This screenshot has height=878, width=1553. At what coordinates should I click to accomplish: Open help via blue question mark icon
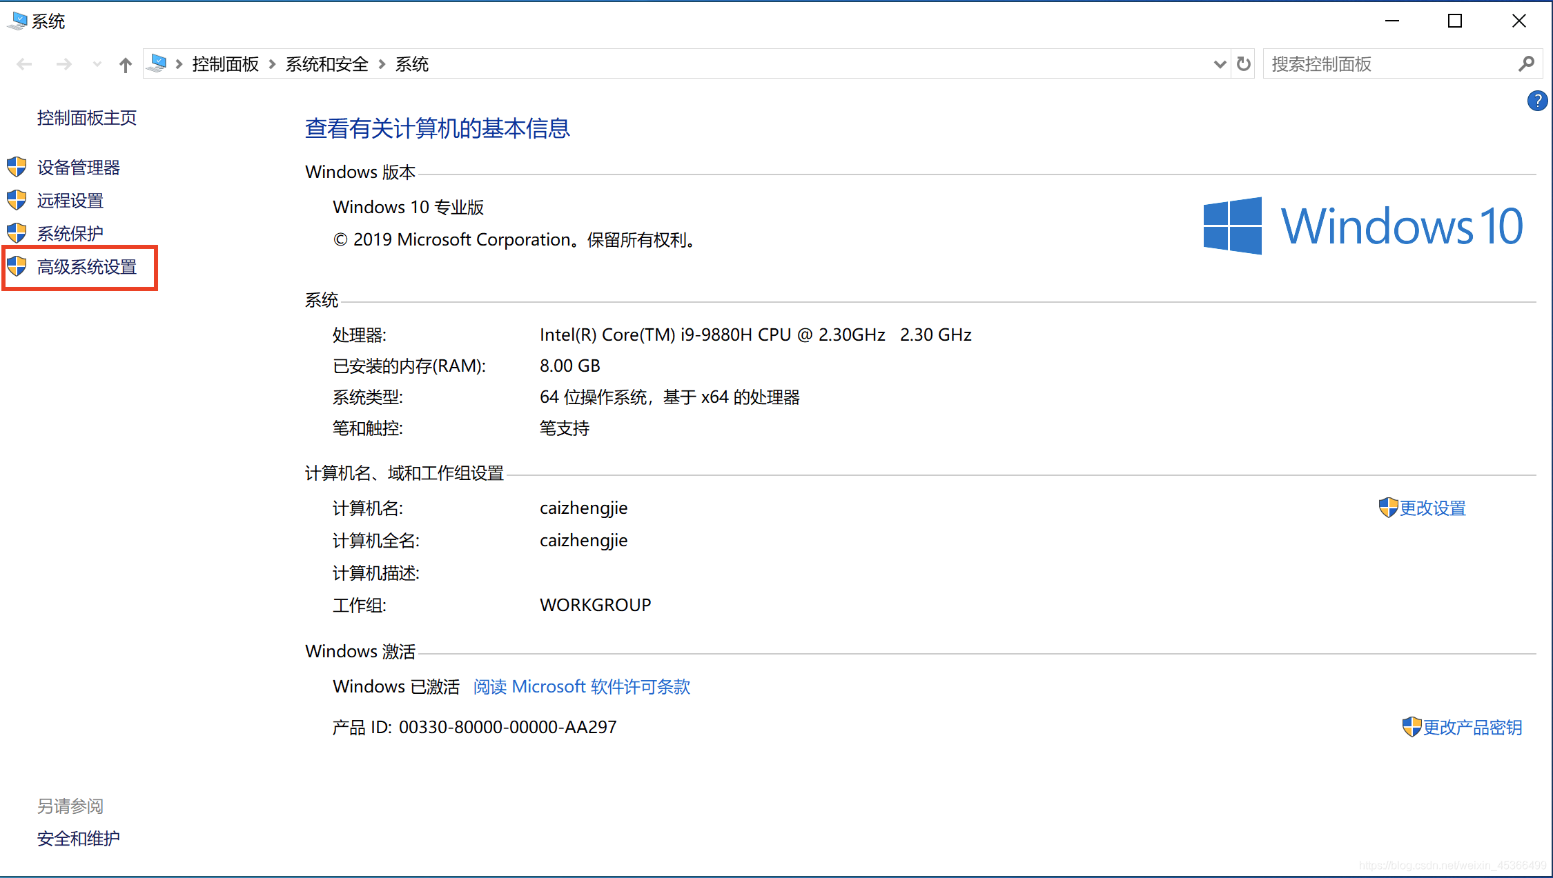[x=1537, y=101]
